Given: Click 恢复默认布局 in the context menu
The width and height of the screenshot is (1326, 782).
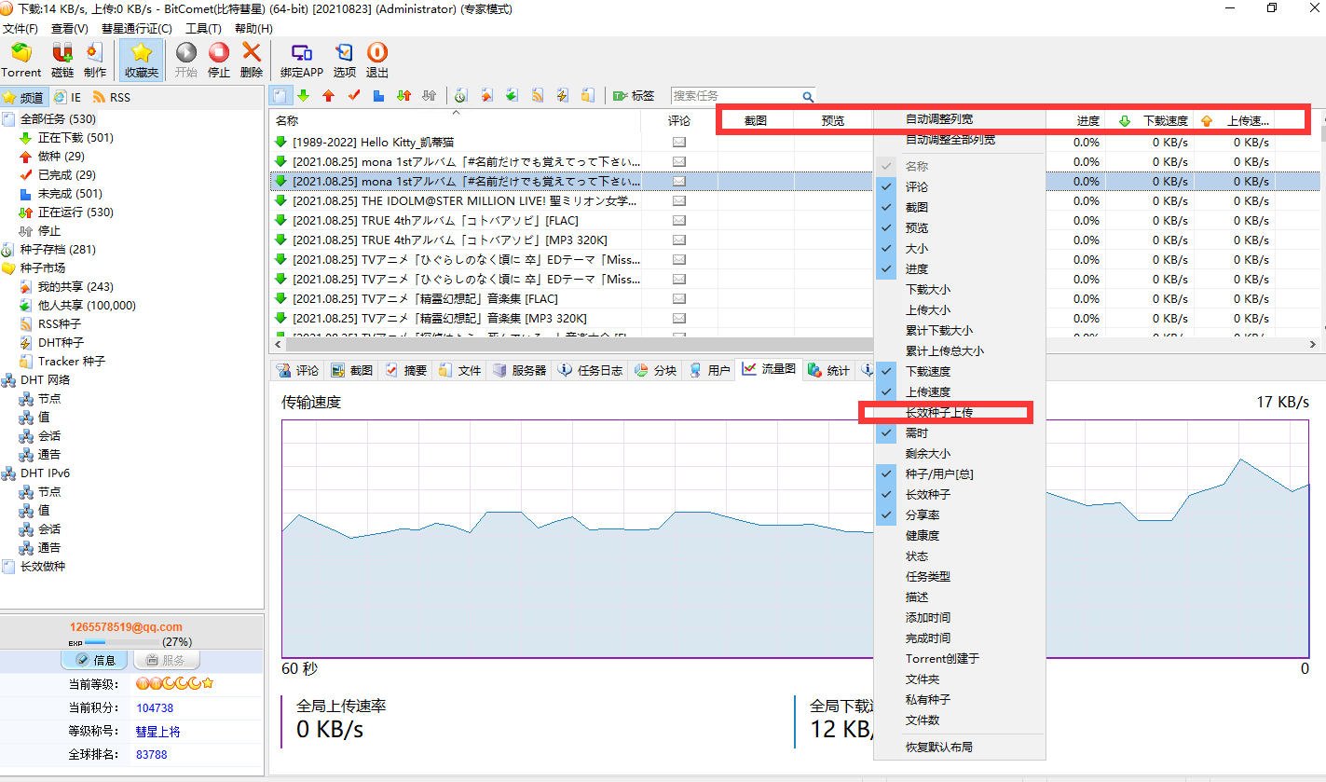Looking at the screenshot, I should 938,747.
